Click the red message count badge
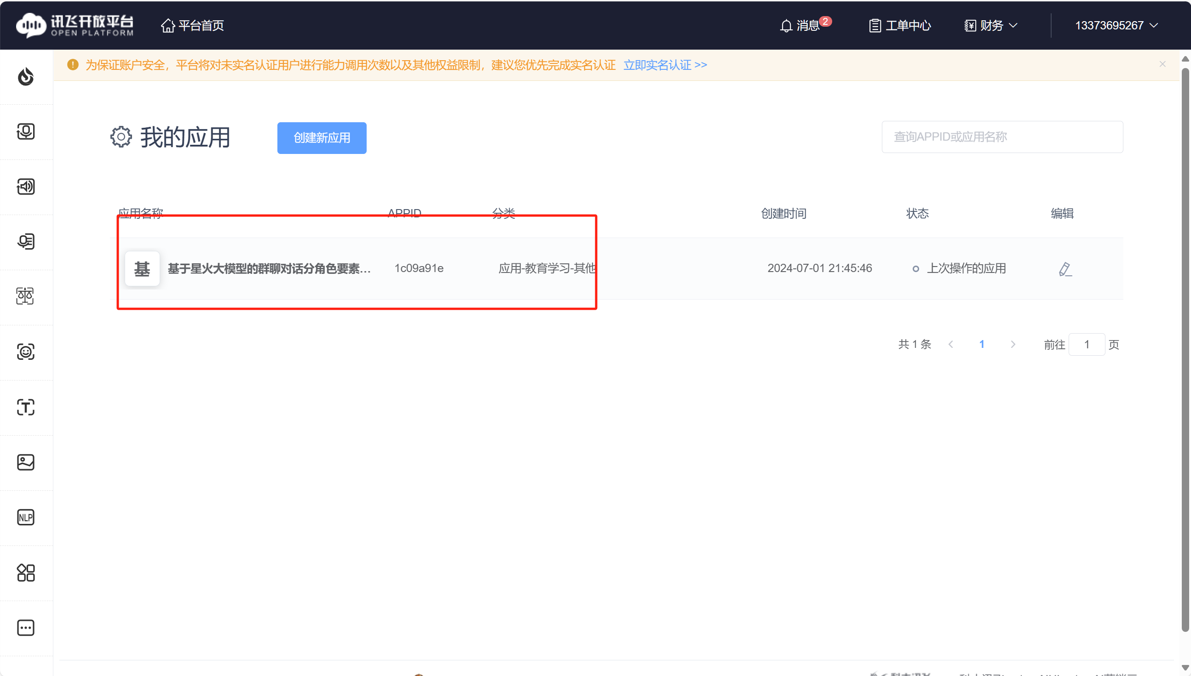The height and width of the screenshot is (676, 1191). (825, 21)
